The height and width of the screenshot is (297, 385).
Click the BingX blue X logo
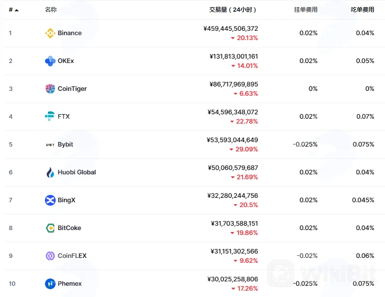(x=50, y=200)
